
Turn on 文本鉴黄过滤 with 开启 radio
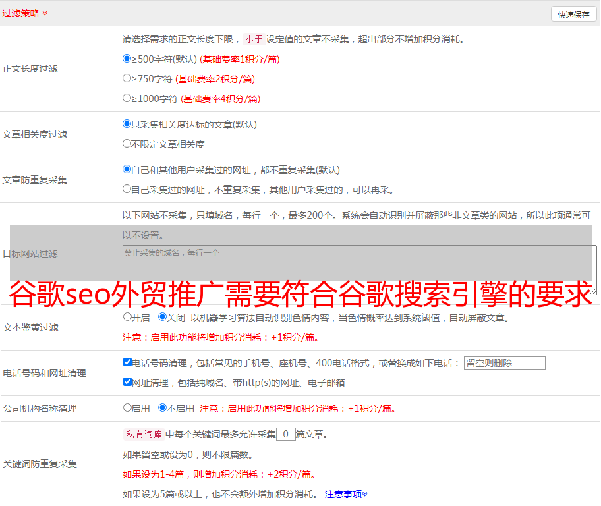[x=127, y=317]
